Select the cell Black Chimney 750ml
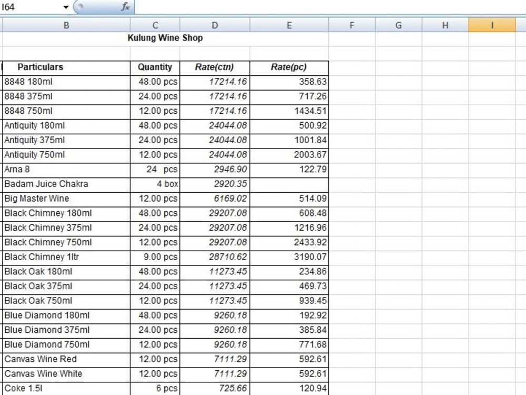Viewport: 526px width, 395px height. point(66,243)
